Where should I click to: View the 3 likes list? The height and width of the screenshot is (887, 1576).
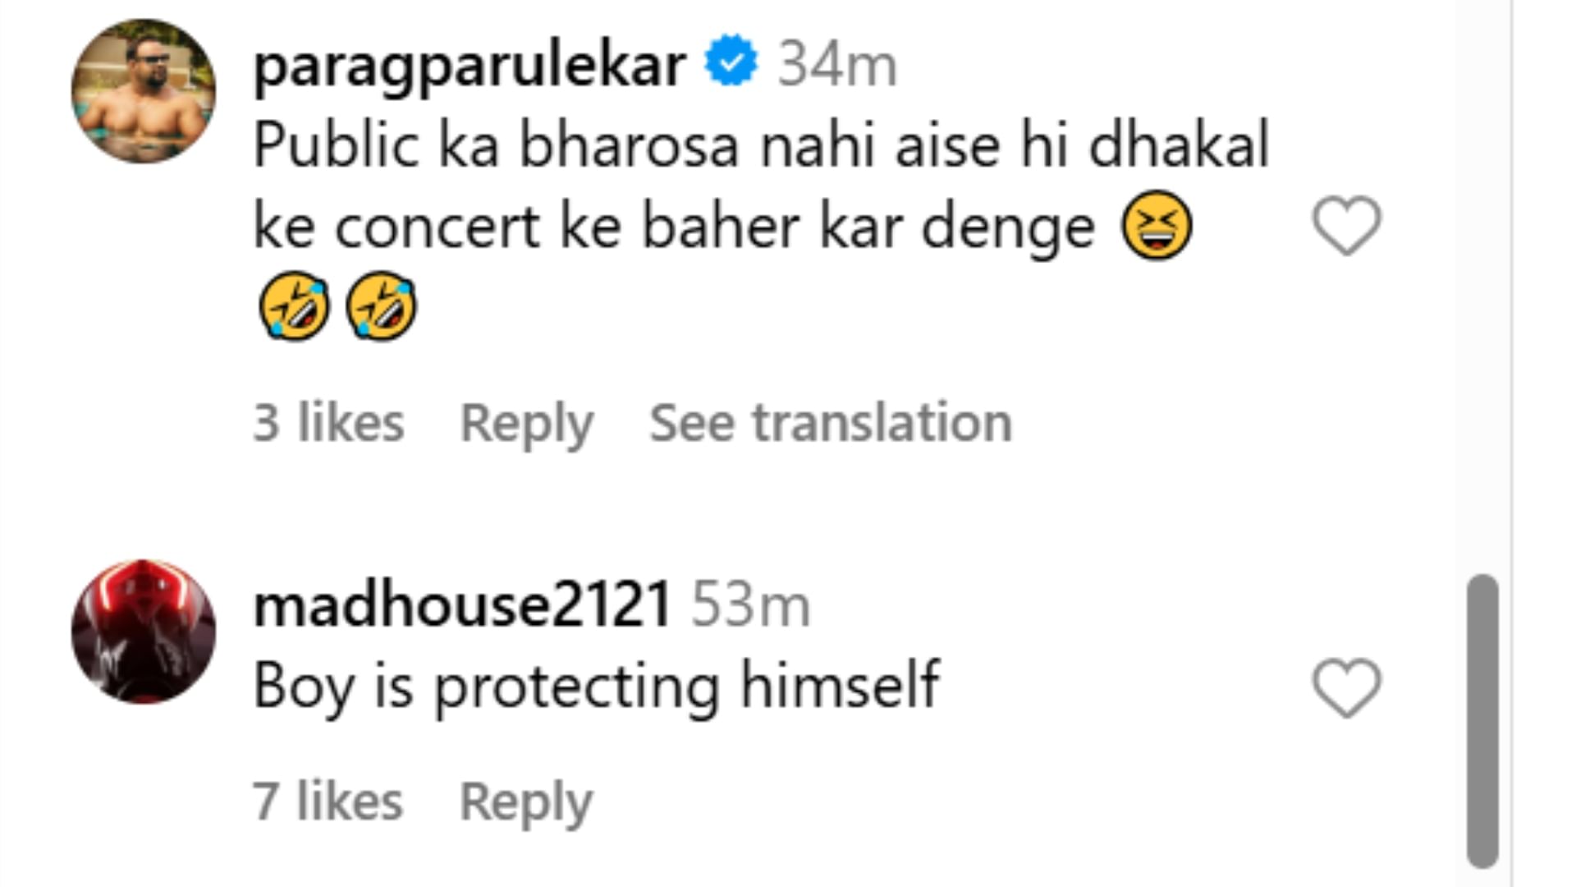point(328,422)
